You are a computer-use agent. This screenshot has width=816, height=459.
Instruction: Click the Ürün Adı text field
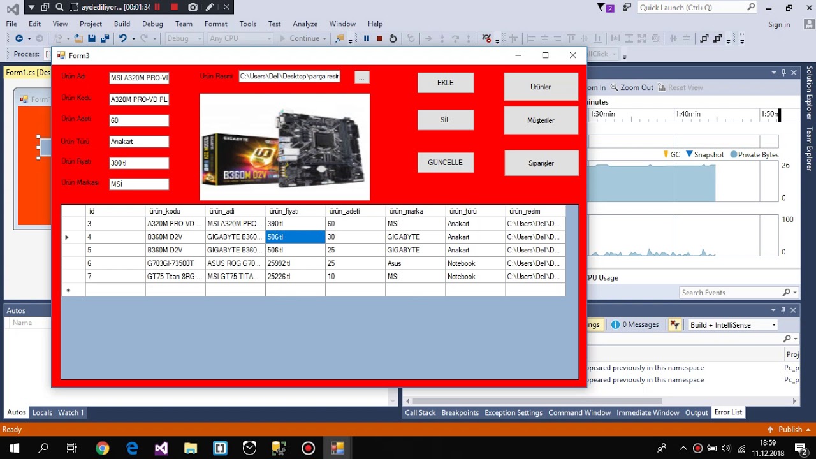[139, 78]
